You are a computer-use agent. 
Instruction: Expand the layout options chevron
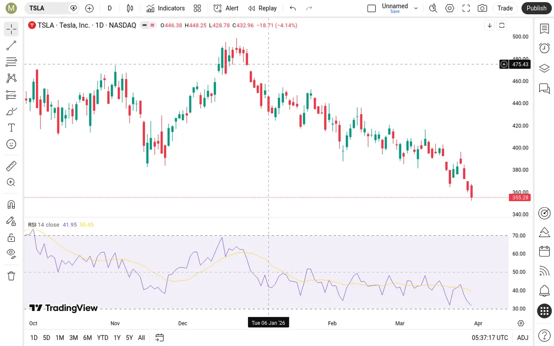[x=416, y=8]
